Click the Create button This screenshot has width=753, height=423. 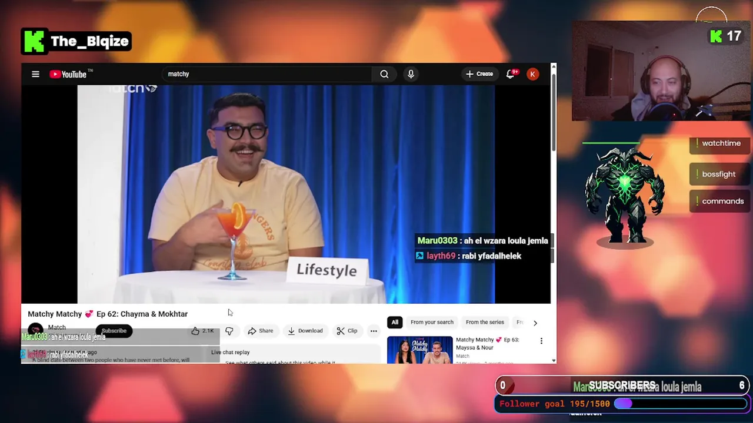coord(479,74)
